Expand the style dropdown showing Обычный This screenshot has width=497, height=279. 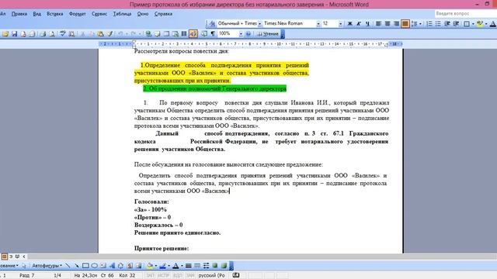tap(259, 24)
